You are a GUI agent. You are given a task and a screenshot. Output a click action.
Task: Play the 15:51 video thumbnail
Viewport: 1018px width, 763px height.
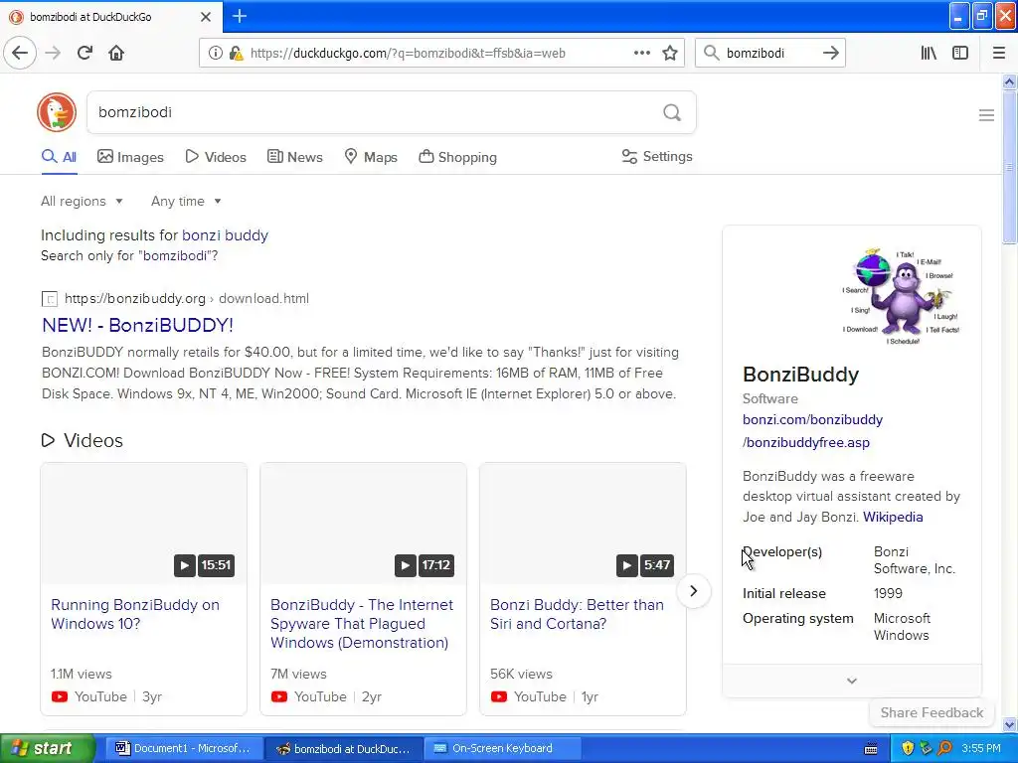[143, 524]
